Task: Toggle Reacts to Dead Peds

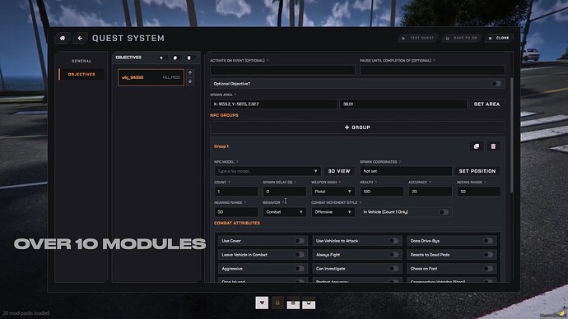Action: tap(487, 255)
